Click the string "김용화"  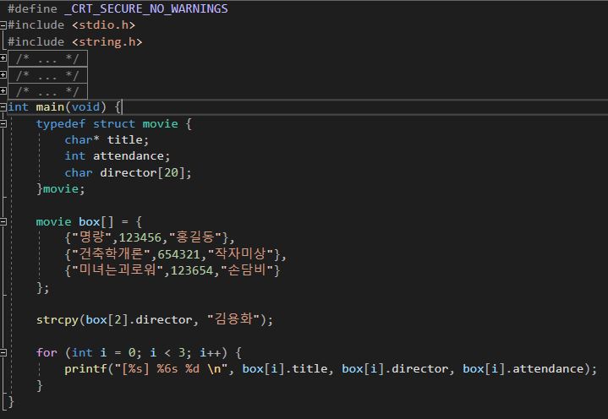233,319
